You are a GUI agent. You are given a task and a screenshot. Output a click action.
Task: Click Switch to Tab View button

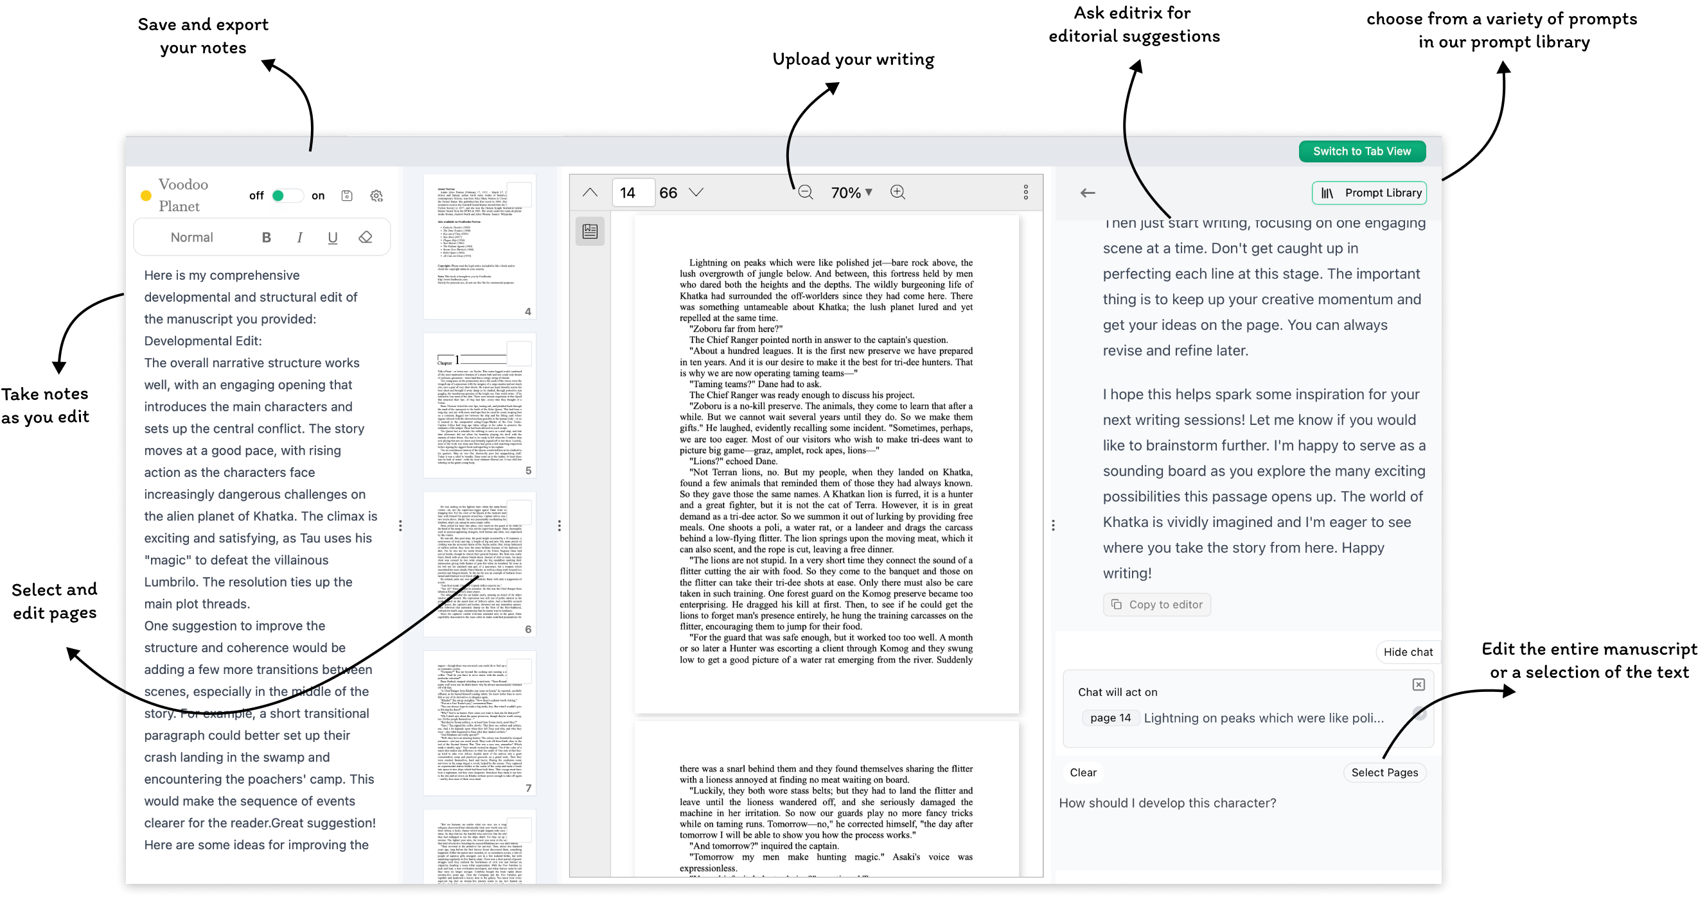click(x=1362, y=151)
